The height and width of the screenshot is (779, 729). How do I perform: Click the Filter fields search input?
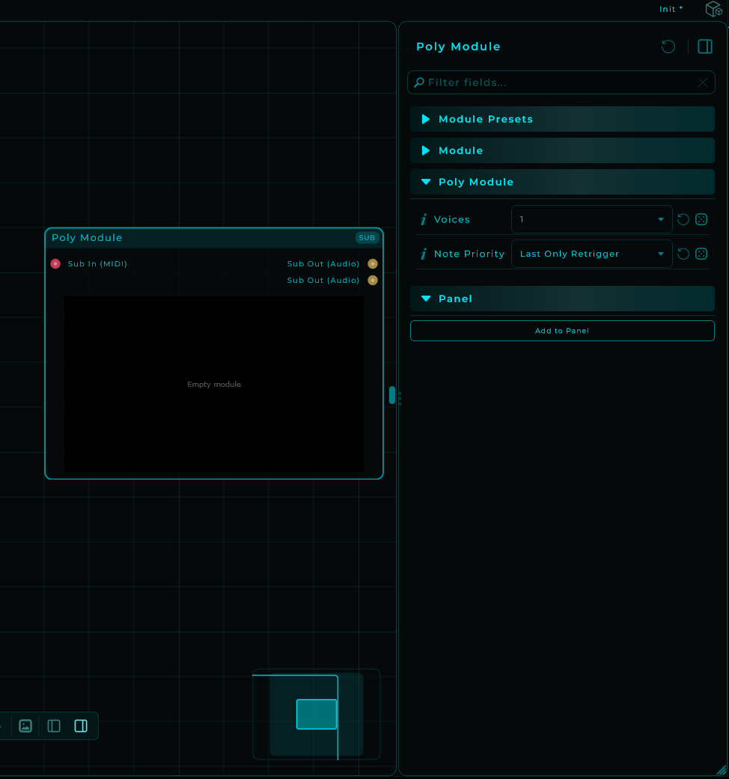pyautogui.click(x=561, y=82)
